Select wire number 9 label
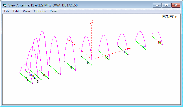The height and width of the screenshot is (107, 183). pos(88,63)
